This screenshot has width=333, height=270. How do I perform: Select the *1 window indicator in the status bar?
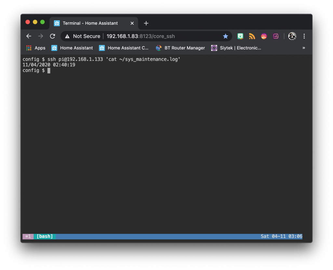coord(28,237)
